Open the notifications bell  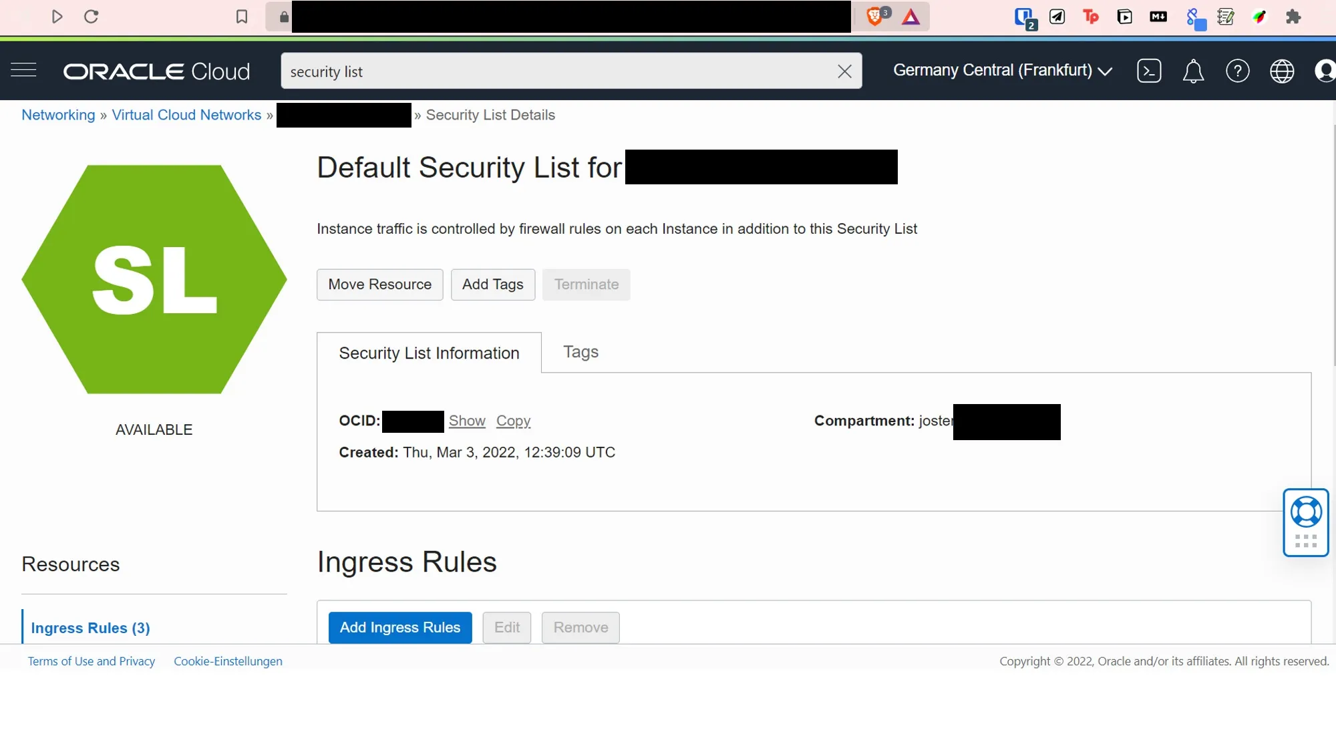click(x=1193, y=70)
